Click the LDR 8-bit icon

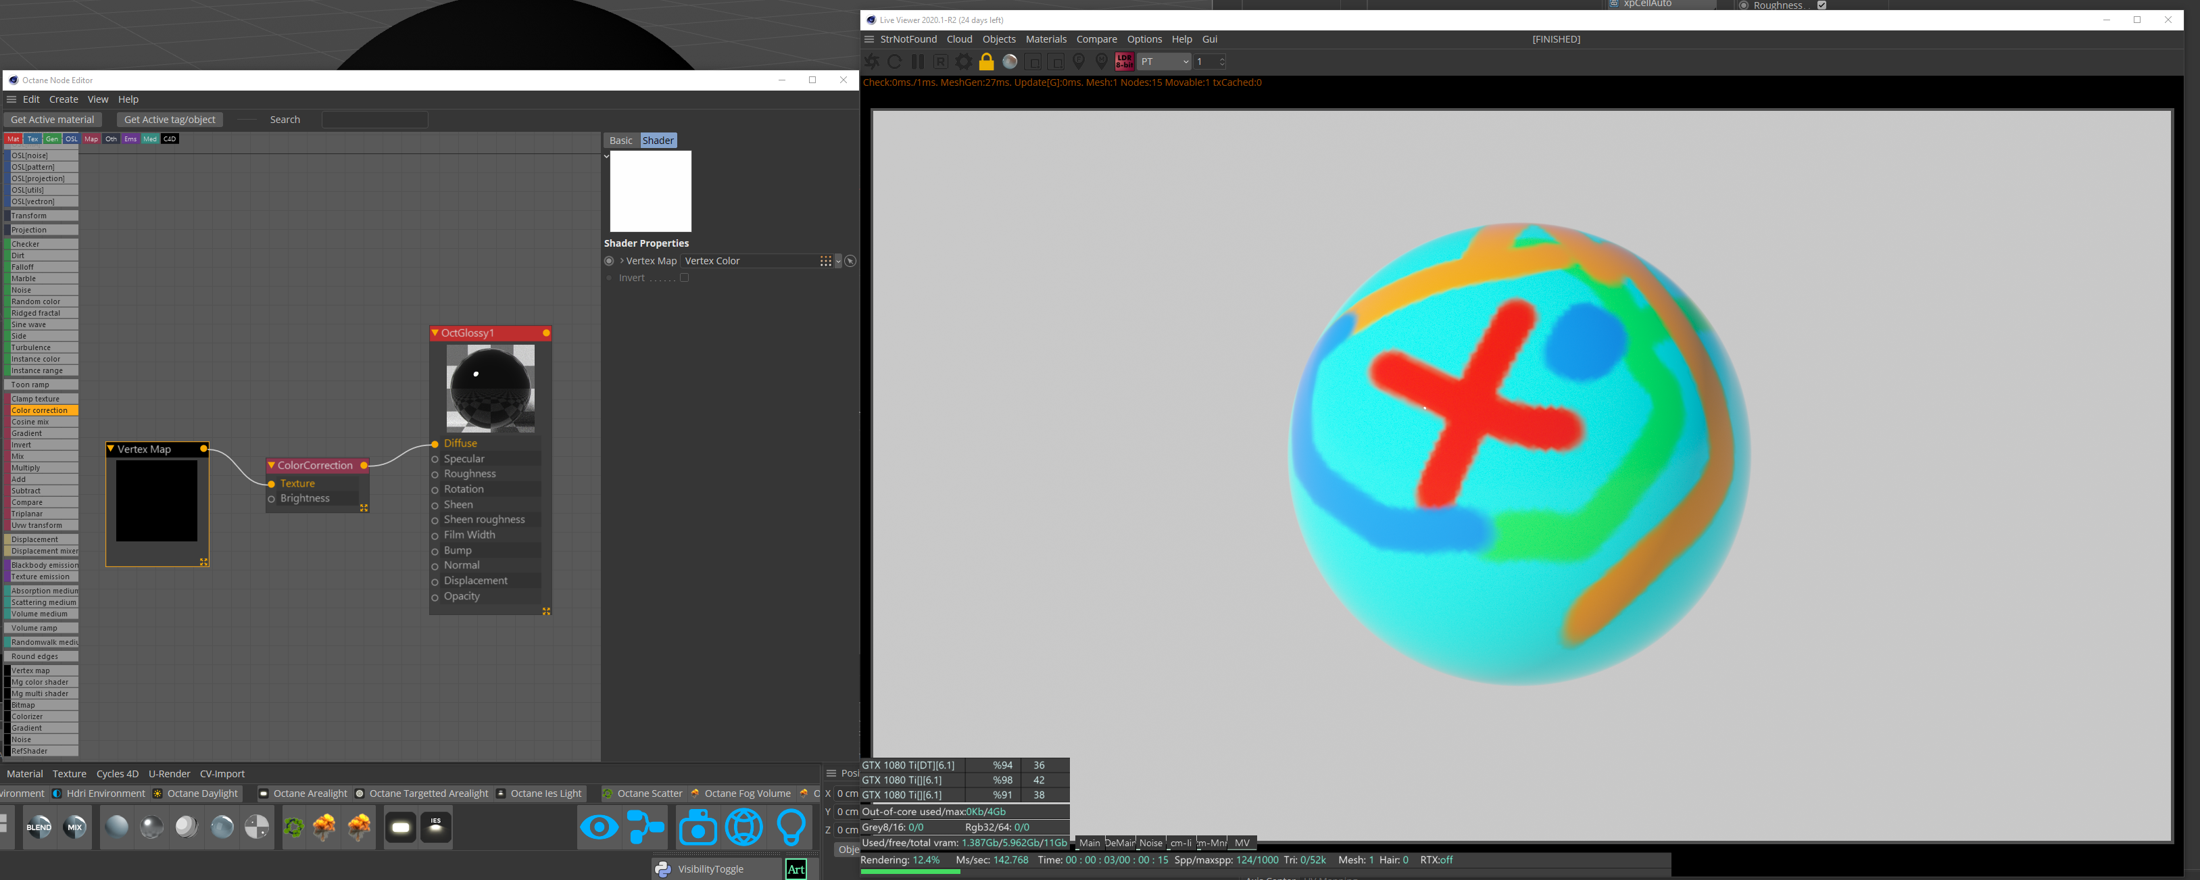1124,62
